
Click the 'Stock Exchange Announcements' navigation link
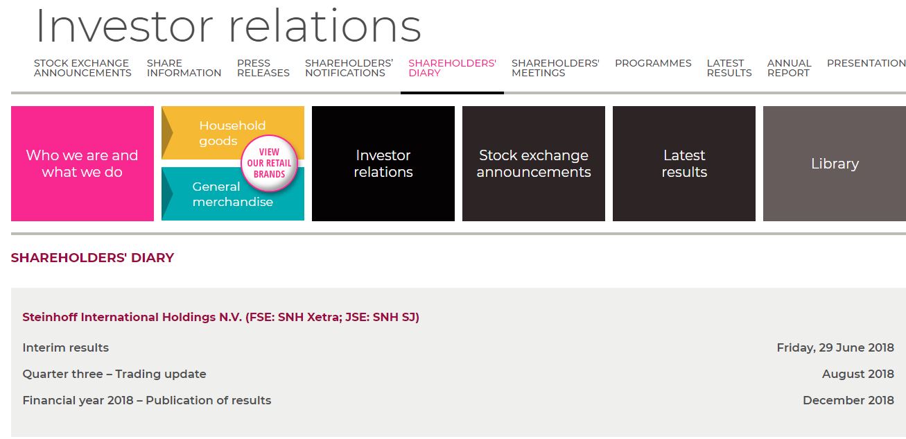pos(82,67)
